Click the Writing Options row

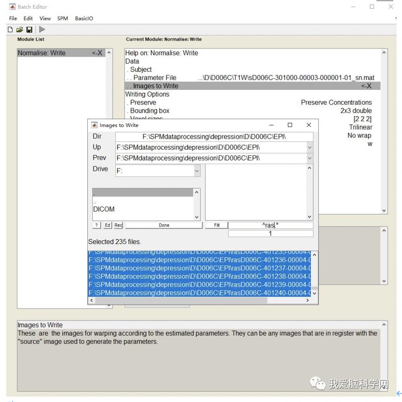(252, 94)
